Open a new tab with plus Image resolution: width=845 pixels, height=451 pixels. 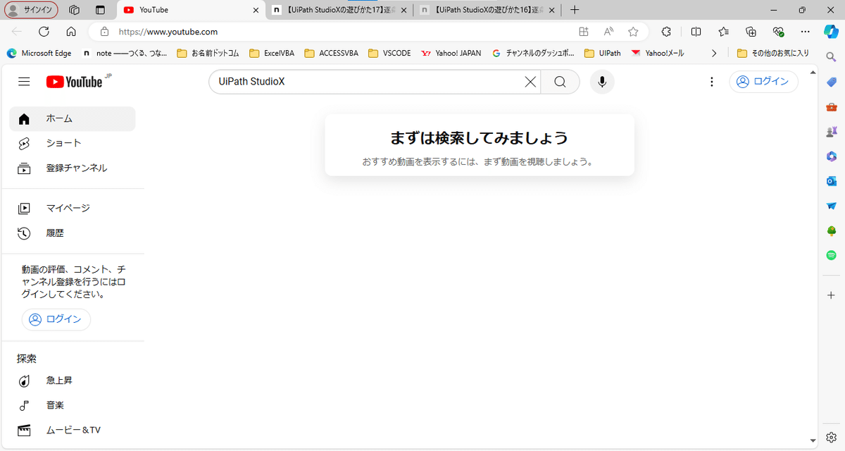575,10
